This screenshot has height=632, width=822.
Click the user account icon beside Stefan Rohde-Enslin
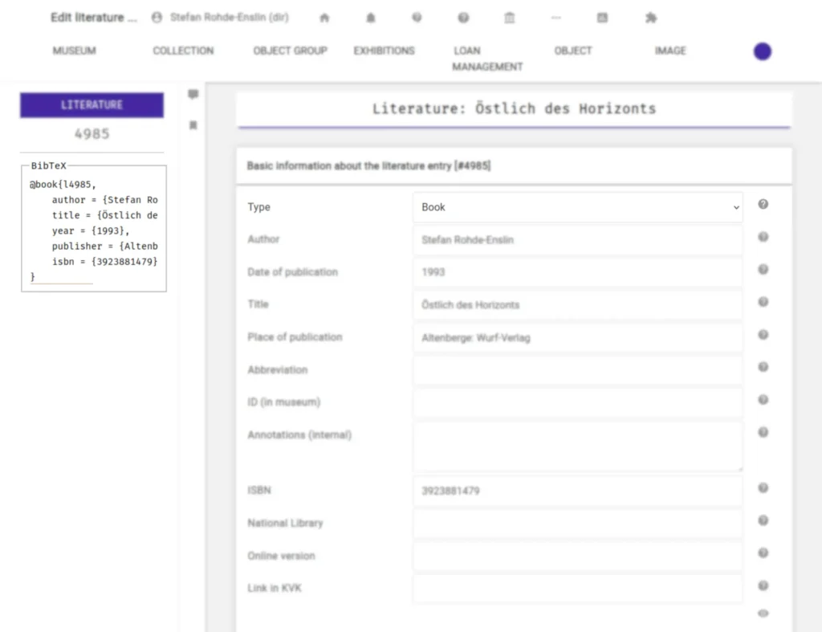pos(157,18)
